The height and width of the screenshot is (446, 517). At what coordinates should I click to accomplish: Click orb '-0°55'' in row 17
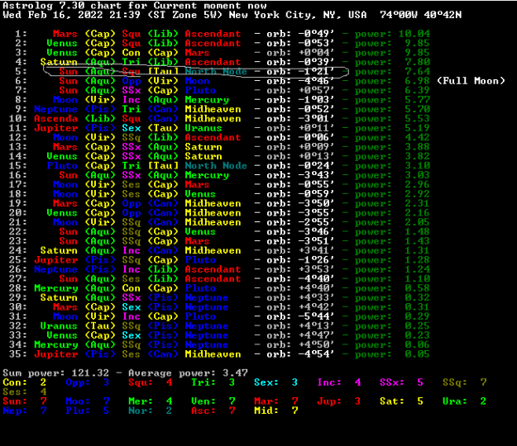coord(316,185)
